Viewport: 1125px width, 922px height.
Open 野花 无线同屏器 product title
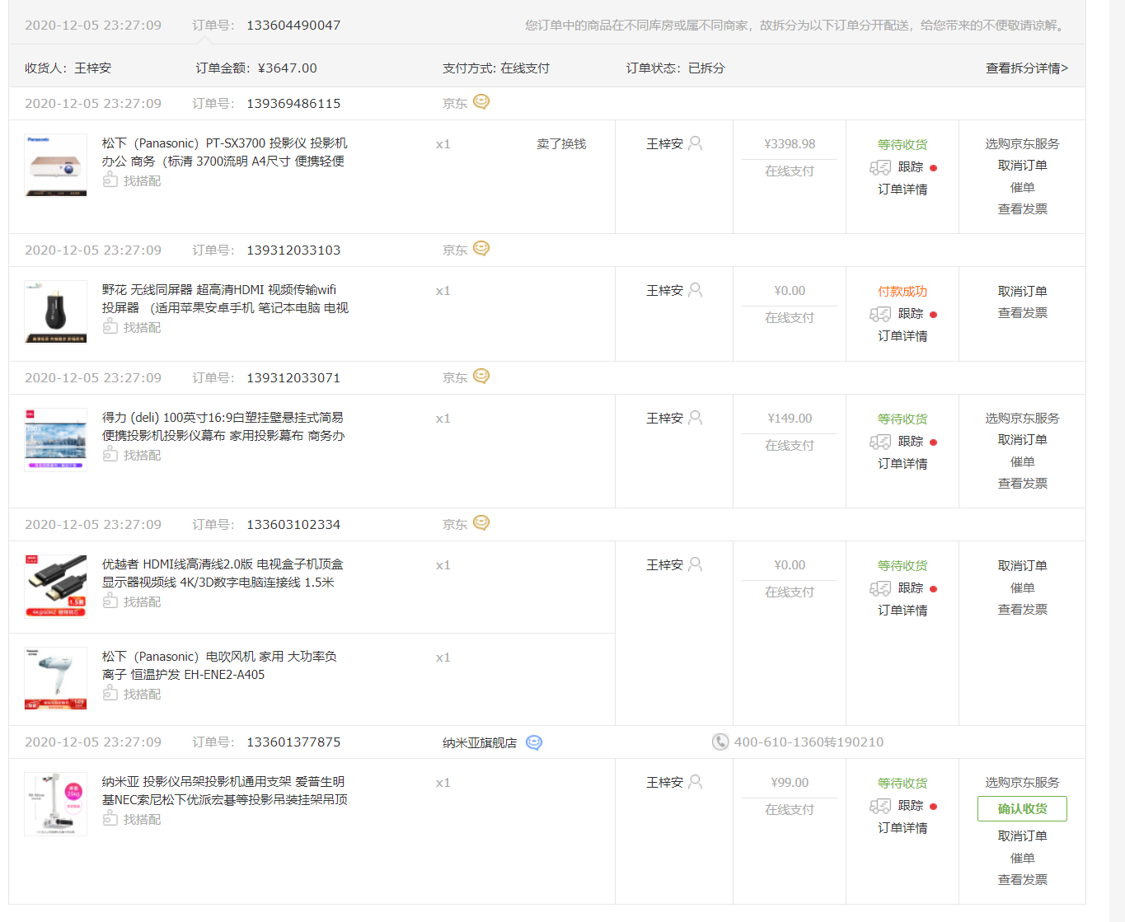tap(225, 299)
